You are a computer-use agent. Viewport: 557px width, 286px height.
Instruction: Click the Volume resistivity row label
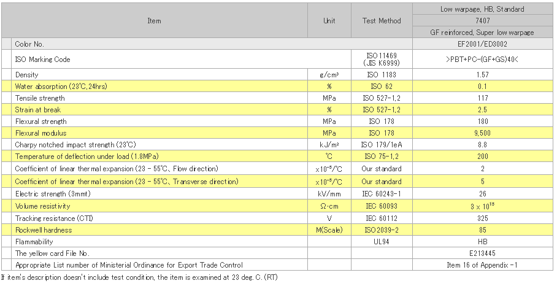43,206
